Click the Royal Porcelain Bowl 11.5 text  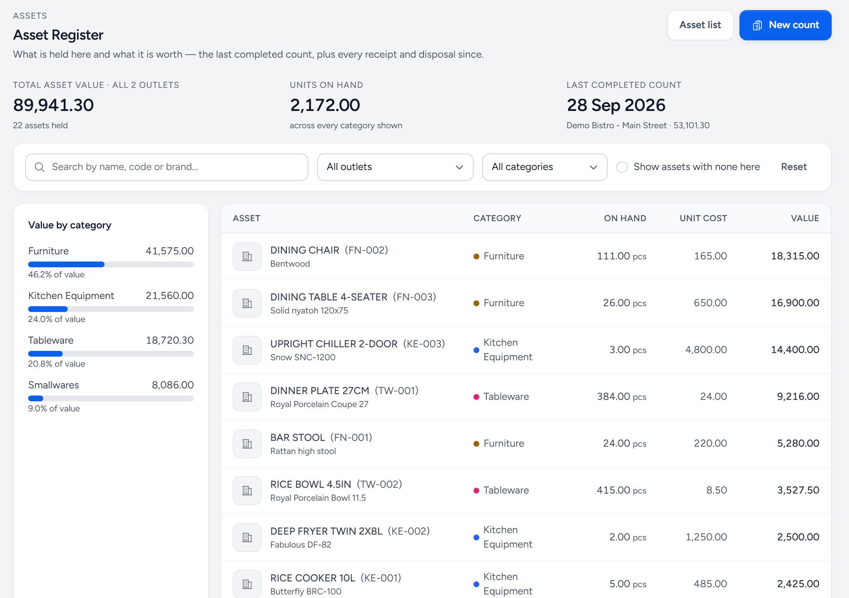pos(318,498)
